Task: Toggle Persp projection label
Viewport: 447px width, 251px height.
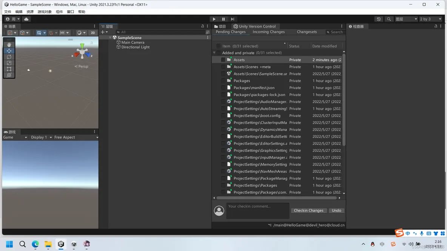Action: (82, 66)
